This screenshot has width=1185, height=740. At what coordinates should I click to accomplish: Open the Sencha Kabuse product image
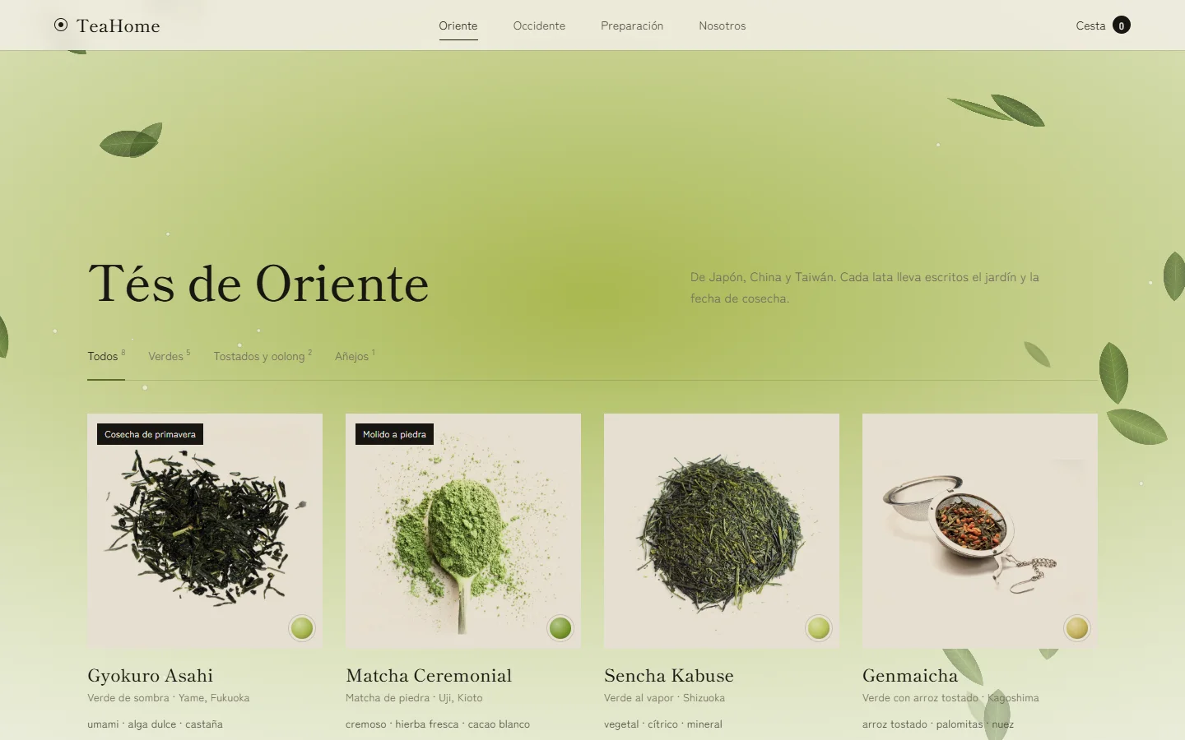pyautogui.click(x=722, y=531)
